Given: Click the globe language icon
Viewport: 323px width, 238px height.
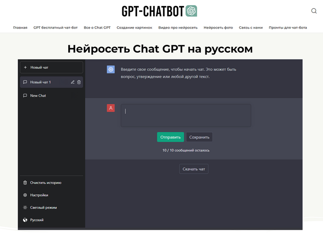Looking at the screenshot, I should tap(25, 220).
